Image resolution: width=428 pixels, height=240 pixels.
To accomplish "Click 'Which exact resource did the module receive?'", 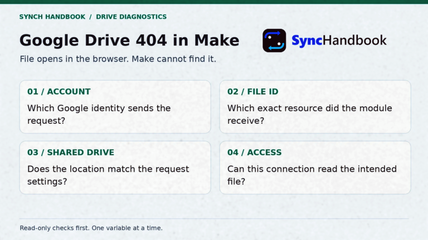I will [x=310, y=114].
